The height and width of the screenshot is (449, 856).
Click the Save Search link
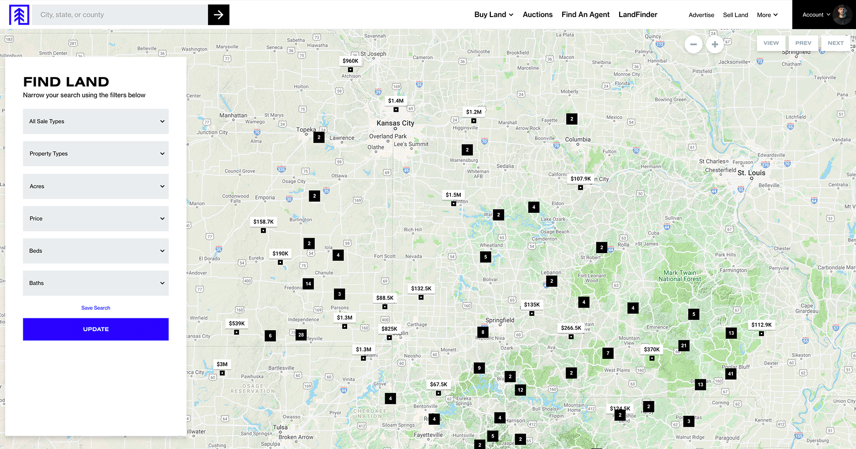[96, 307]
